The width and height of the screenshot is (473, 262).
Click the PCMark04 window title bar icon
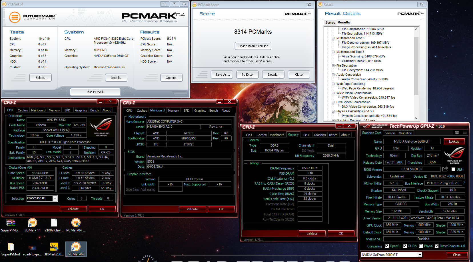(x=5, y=4)
